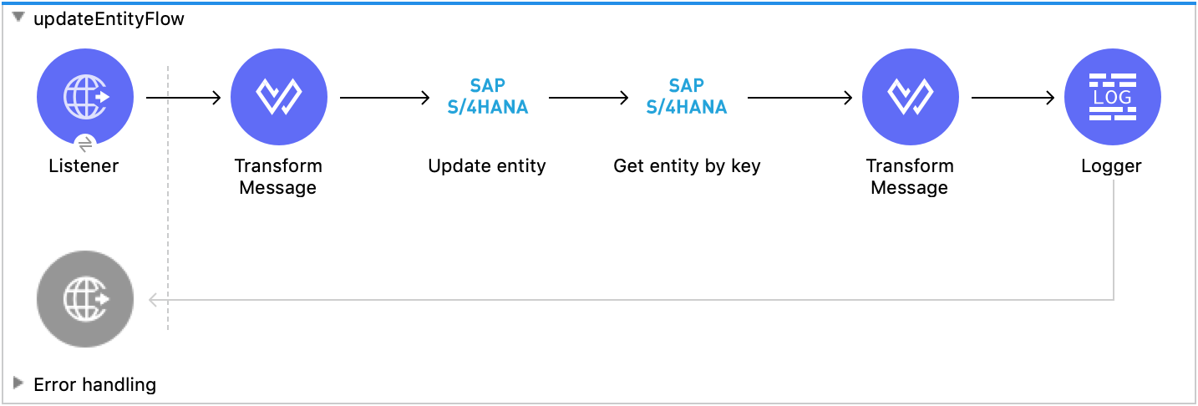Image resolution: width=1198 pixels, height=406 pixels.
Task: Click the updateEntityFlow flow title
Action: click(x=109, y=19)
